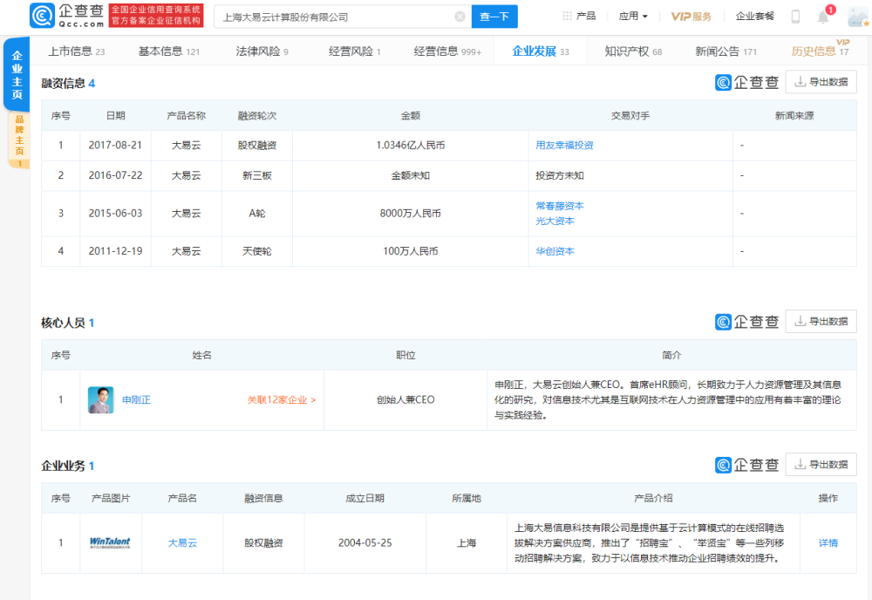The width and height of the screenshot is (872, 600).
Task: Switch to the 经营风险 tab
Action: tap(354, 51)
